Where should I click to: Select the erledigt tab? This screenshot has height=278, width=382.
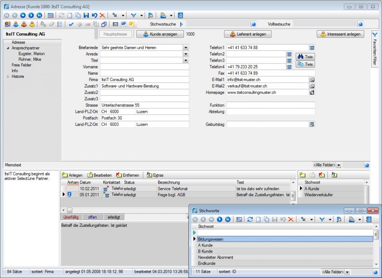tap(114, 217)
